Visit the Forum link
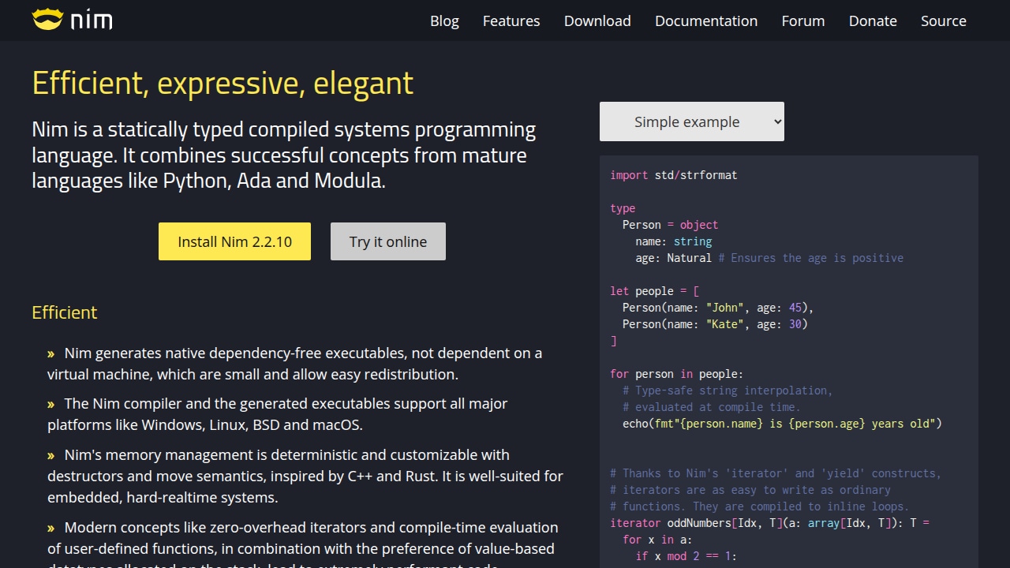Image resolution: width=1010 pixels, height=568 pixels. (x=803, y=21)
